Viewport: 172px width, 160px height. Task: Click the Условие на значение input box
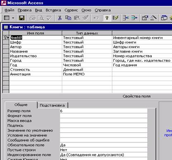pos(104,135)
